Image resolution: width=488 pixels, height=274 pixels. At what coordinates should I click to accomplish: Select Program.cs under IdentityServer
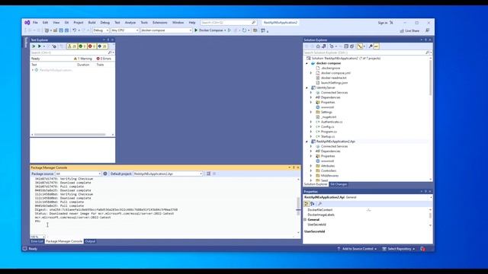[x=329, y=132]
